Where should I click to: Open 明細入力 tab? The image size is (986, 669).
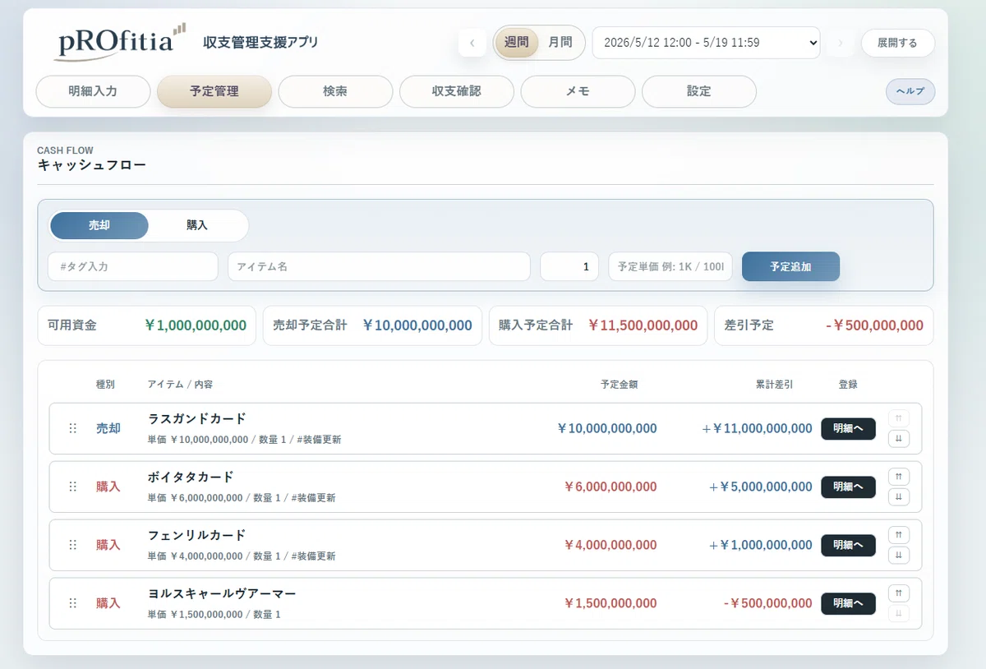coord(93,92)
